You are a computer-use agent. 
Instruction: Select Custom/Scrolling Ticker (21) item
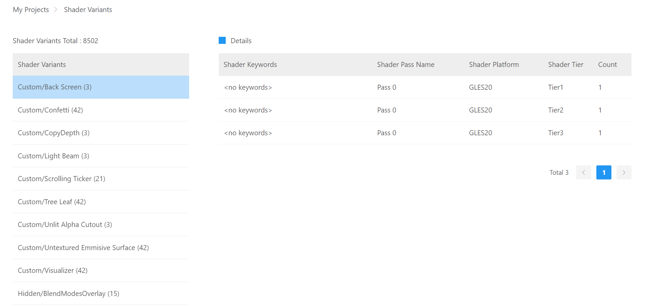(x=61, y=179)
